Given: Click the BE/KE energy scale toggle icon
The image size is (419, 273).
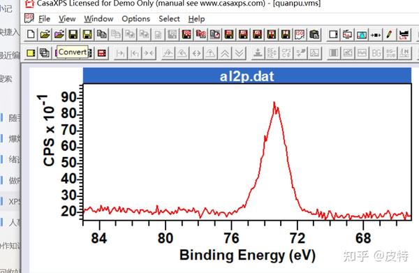Looking at the screenshot, I should [x=272, y=53].
